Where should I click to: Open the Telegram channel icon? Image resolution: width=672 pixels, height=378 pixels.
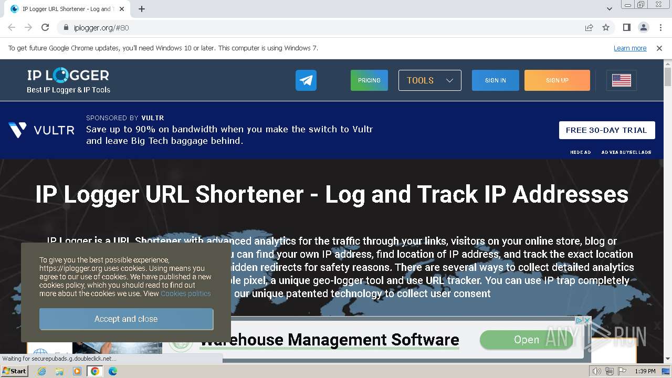pos(306,80)
